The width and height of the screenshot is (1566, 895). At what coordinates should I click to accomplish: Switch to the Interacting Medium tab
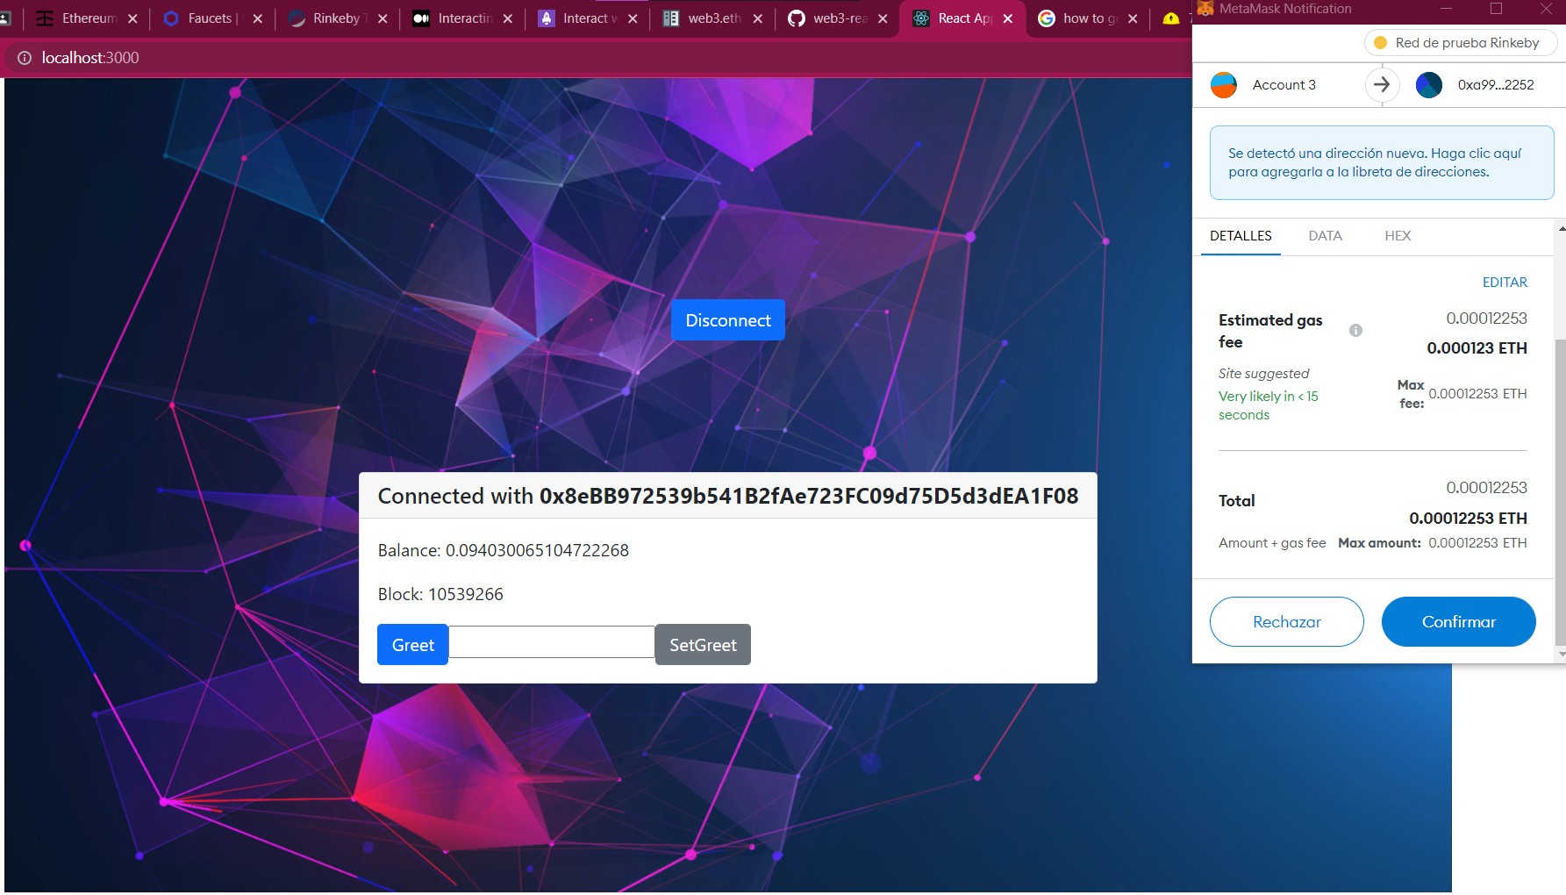coord(463,18)
